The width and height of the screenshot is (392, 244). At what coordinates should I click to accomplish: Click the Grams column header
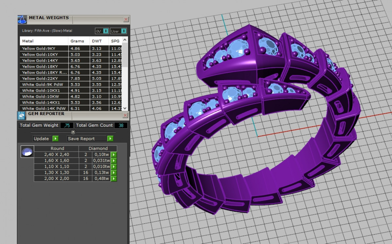point(77,41)
